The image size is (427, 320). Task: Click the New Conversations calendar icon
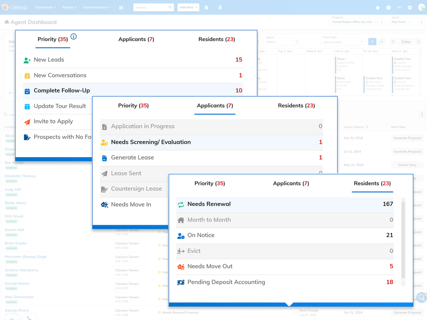pos(27,76)
